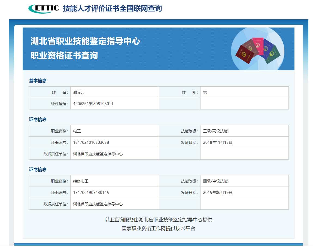Viewport: 313px width, 247px height.
Task: Click certificate number 1817021010303038
Action: tap(91, 142)
